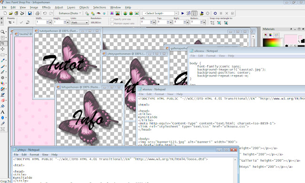Open the Adjust menu
This screenshot has height=183, width=305.
(59, 8)
